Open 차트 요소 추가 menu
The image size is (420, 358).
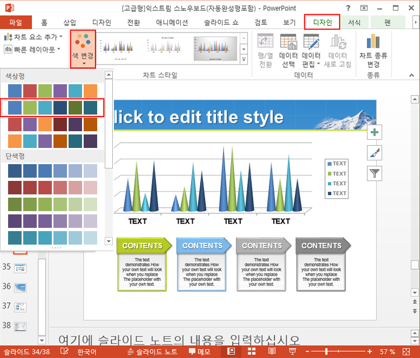(x=33, y=37)
